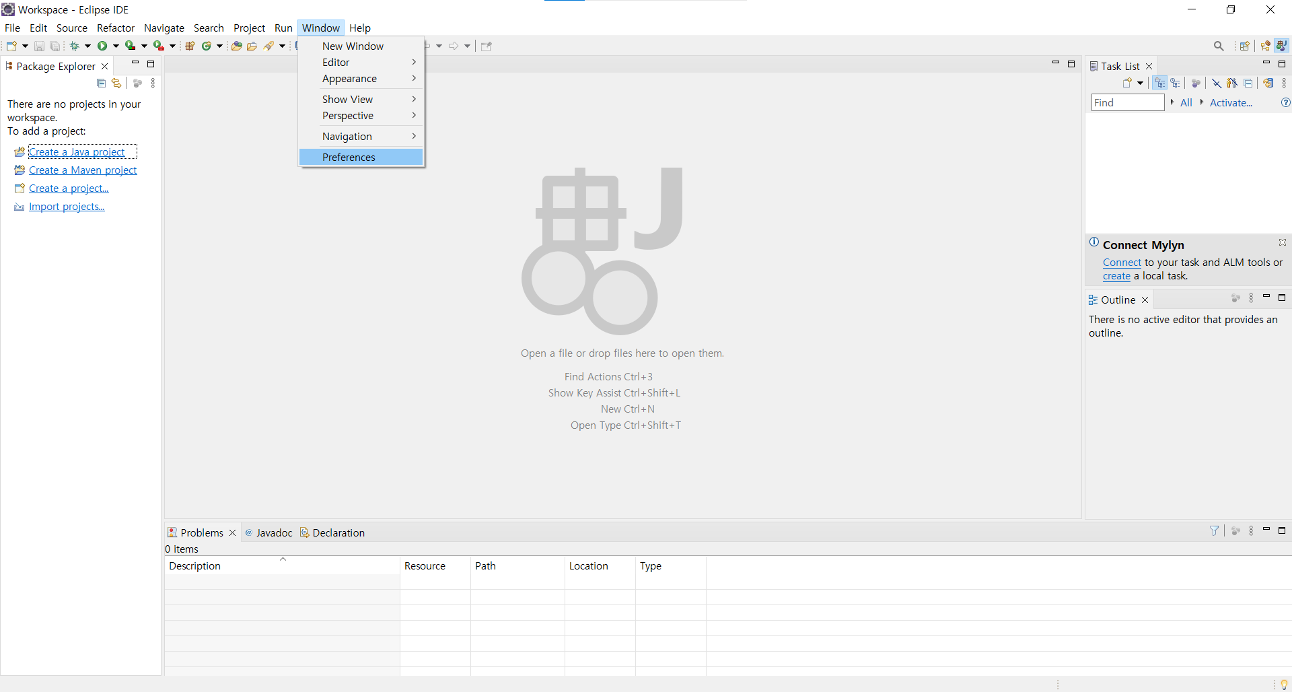Expand the Show View submenu
This screenshot has height=692, width=1292.
pos(361,99)
